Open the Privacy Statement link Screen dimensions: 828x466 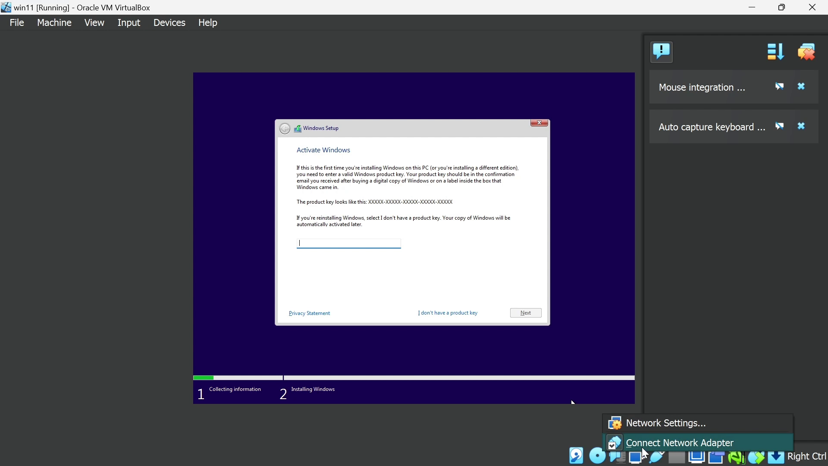tap(309, 313)
